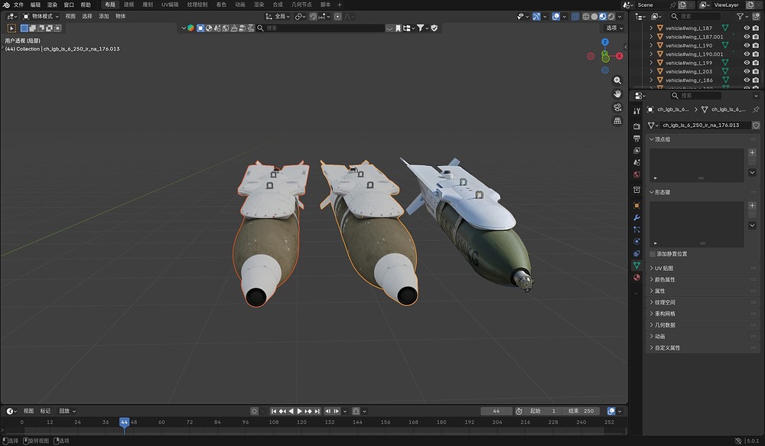
Task: Expand the vehicle#wing_r_186 tree item
Action: click(x=650, y=80)
